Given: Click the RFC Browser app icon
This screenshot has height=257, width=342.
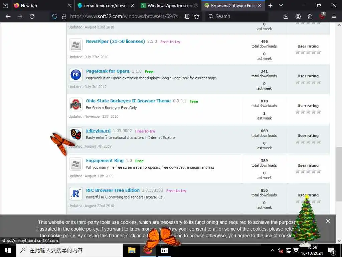Looking at the screenshot, I should [x=76, y=194].
